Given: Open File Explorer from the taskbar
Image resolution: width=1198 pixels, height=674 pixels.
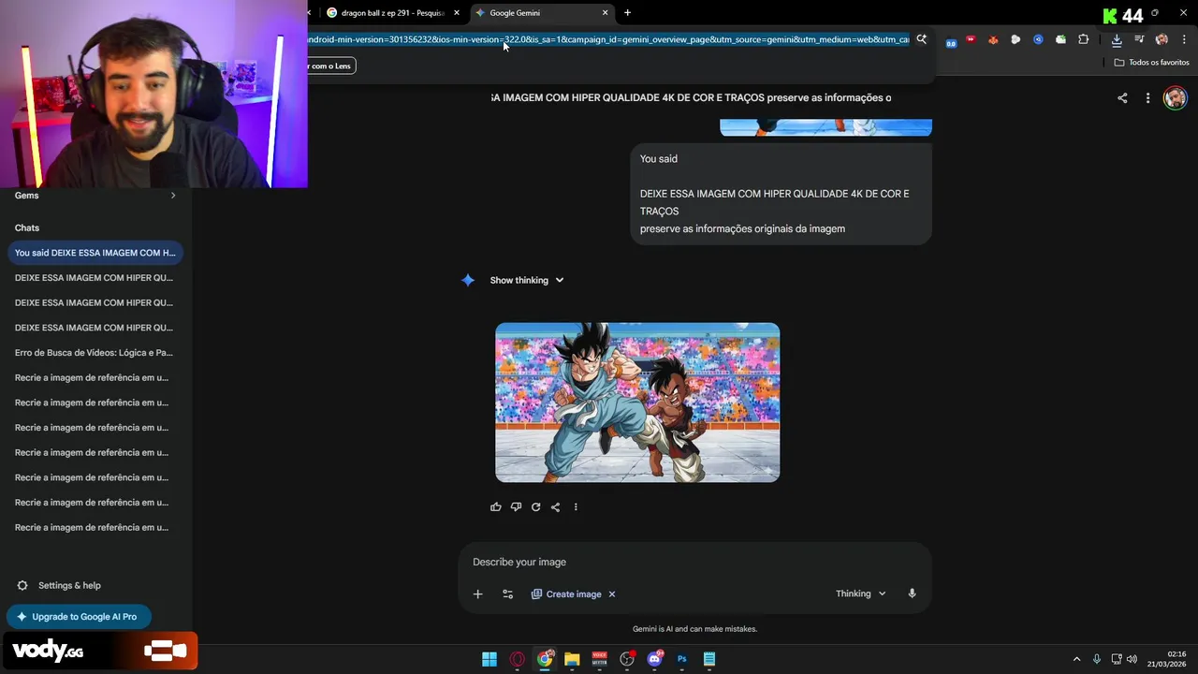Looking at the screenshot, I should (572, 659).
